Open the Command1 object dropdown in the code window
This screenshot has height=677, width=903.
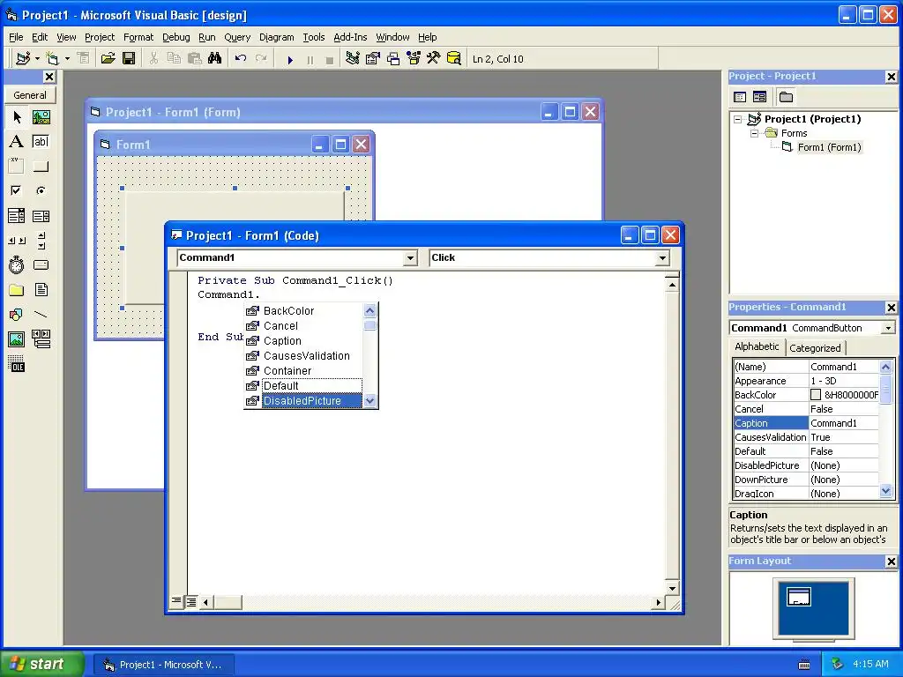pos(410,258)
